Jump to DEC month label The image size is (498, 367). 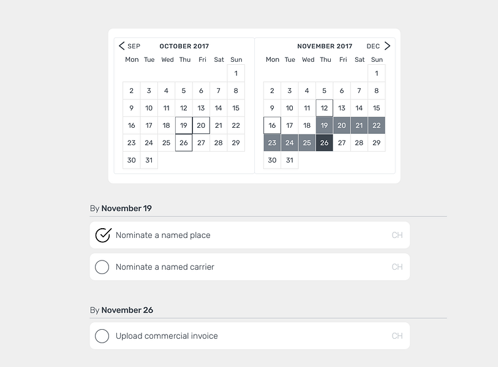coord(373,46)
